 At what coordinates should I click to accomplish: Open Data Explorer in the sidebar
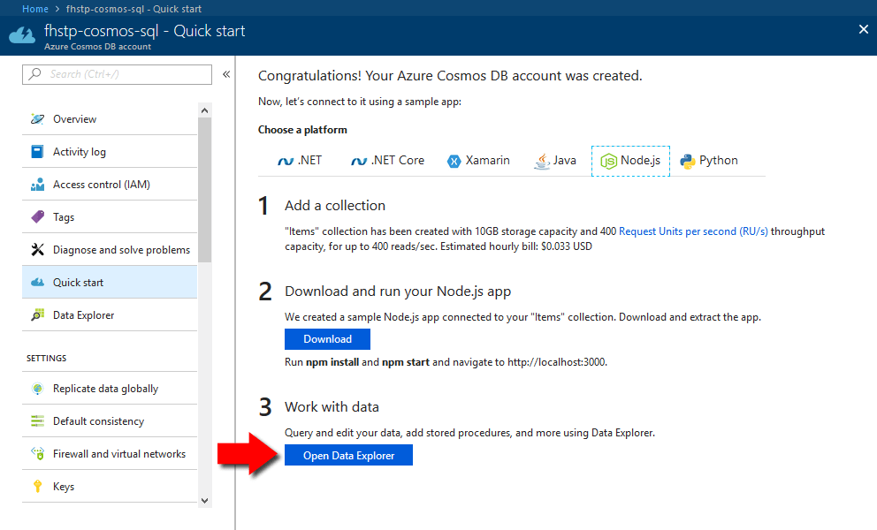[110, 314]
